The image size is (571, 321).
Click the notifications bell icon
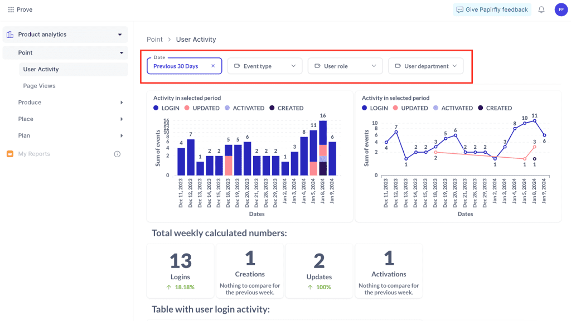tap(541, 10)
